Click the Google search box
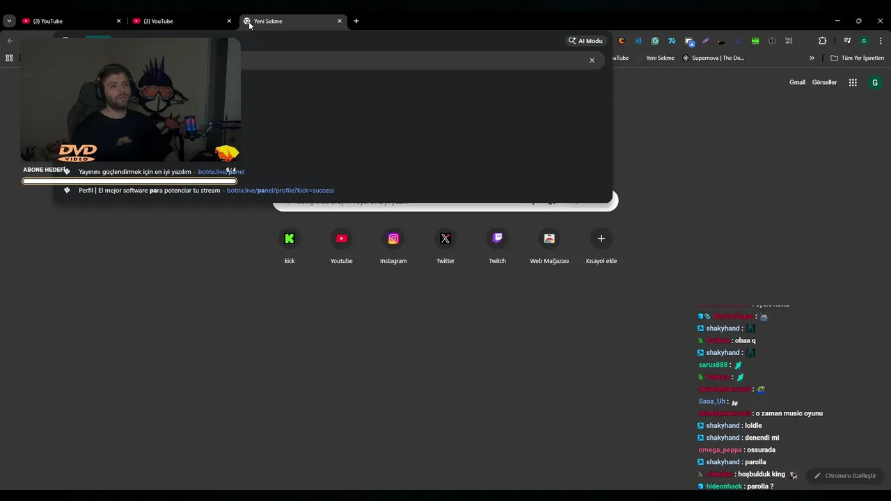Viewport: 891px width, 501px height. tap(445, 201)
